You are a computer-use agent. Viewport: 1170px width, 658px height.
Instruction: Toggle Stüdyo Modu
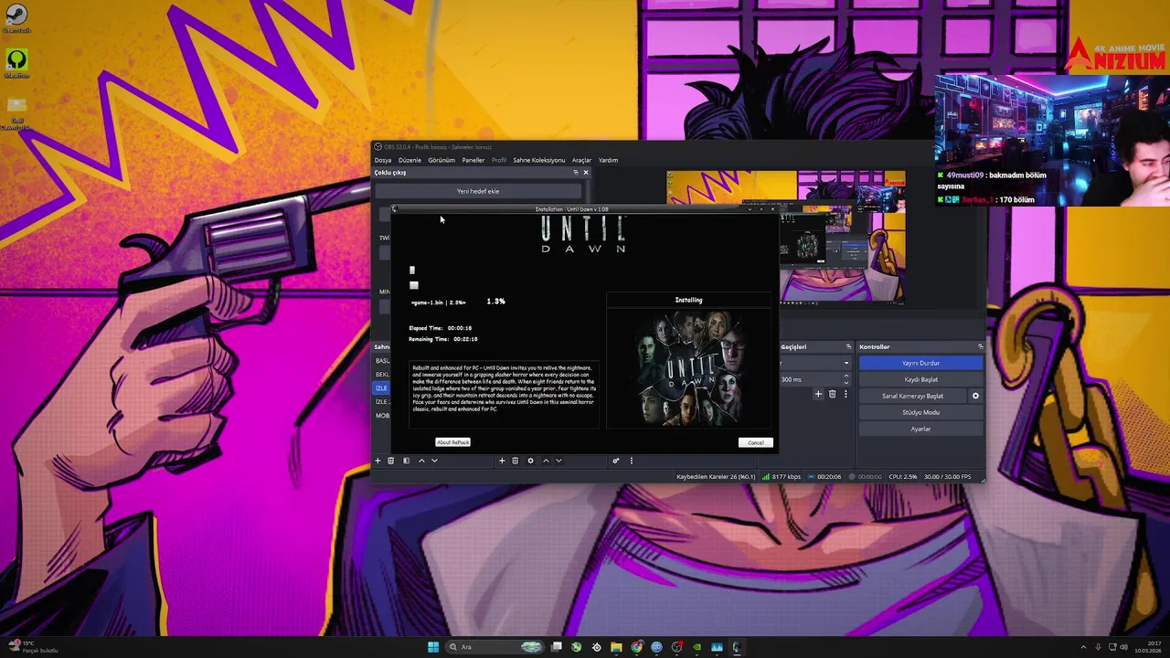(x=920, y=412)
